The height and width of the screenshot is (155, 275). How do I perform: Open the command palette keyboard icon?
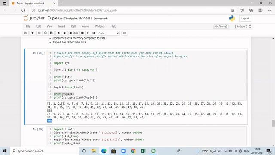pos(125,33)
